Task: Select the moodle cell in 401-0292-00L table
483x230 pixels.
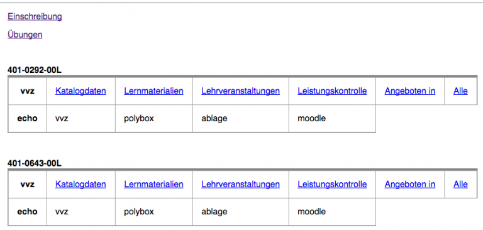Action: tap(332, 119)
